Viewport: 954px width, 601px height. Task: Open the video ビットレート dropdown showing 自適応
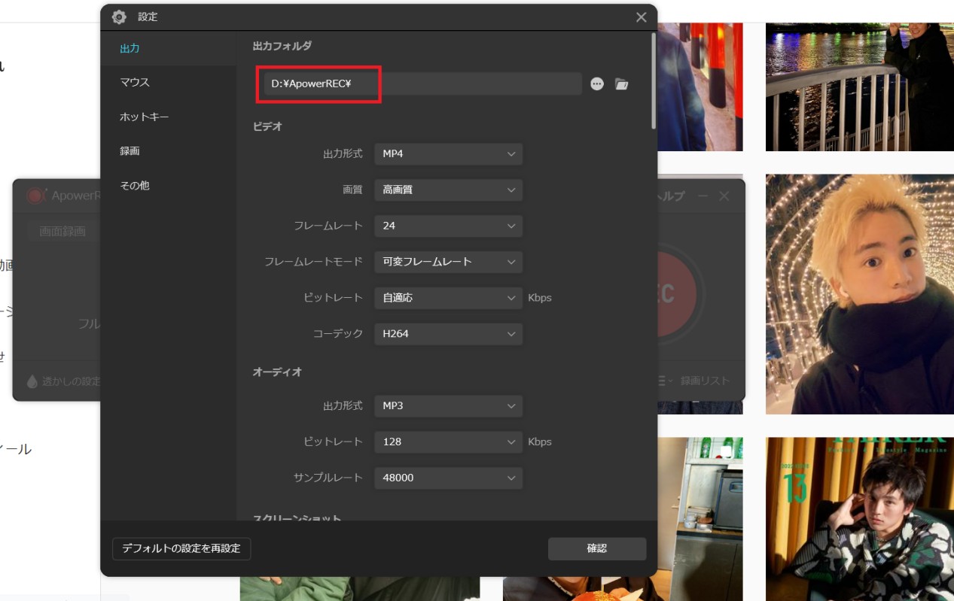(x=448, y=298)
